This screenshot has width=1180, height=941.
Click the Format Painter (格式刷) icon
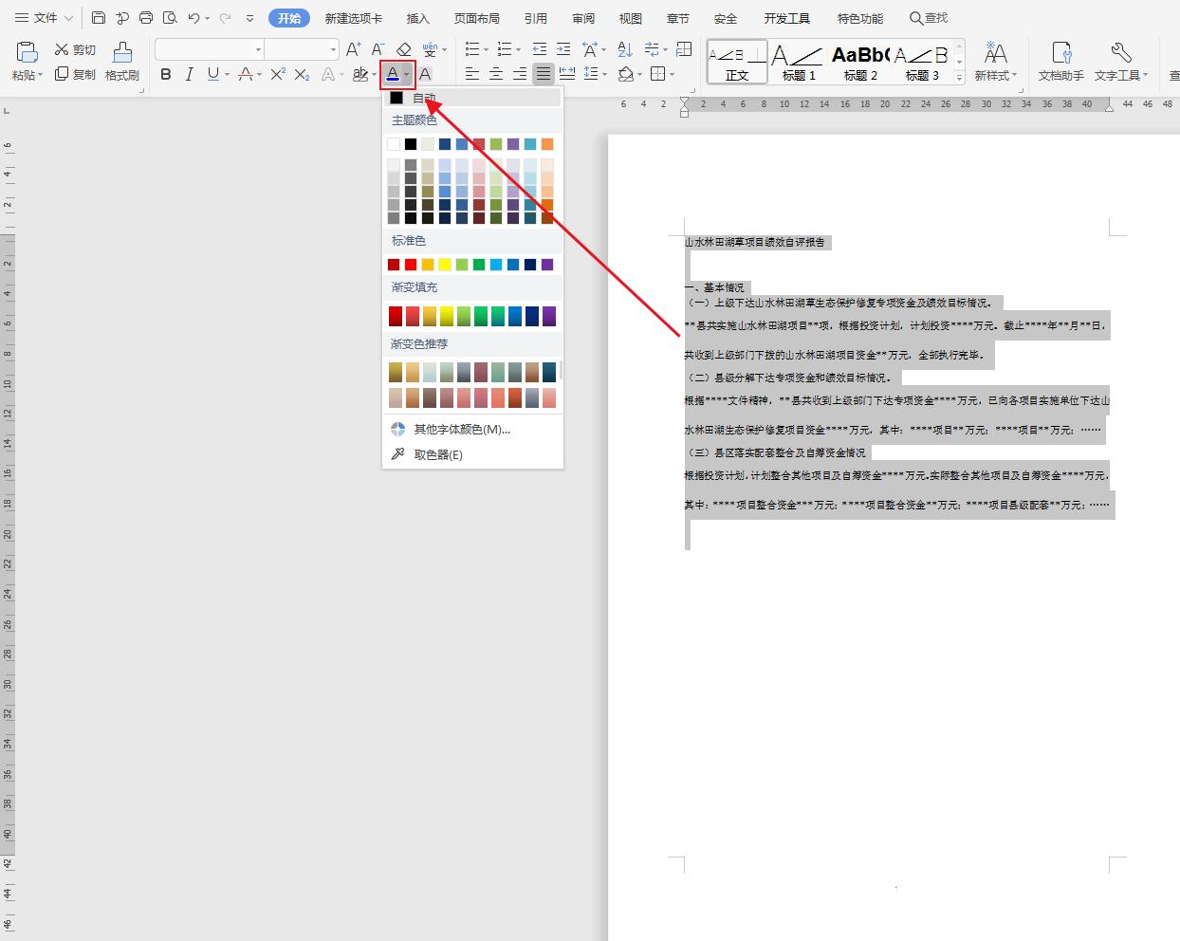pos(121,61)
